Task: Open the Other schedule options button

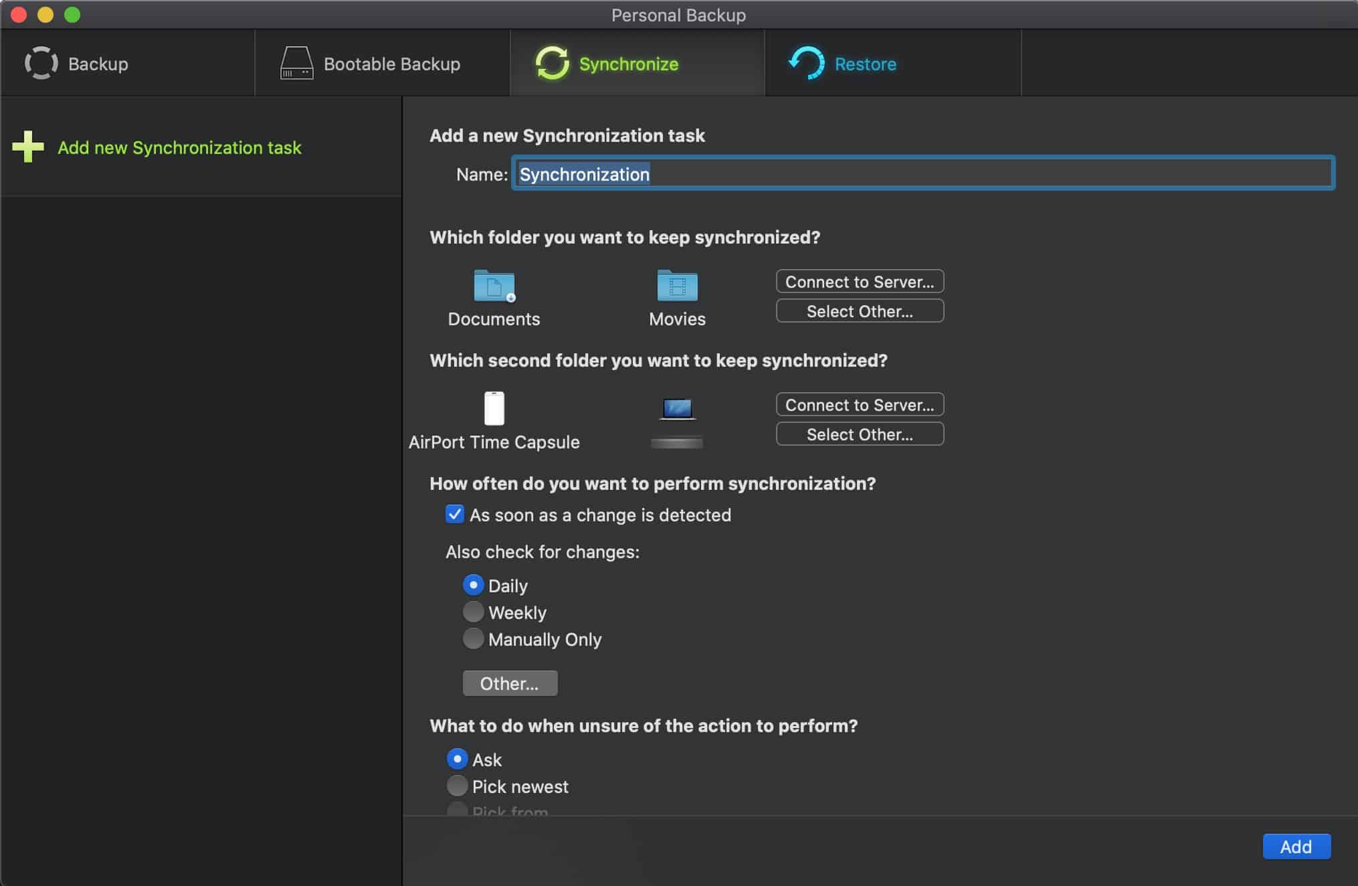Action: pyautogui.click(x=510, y=683)
